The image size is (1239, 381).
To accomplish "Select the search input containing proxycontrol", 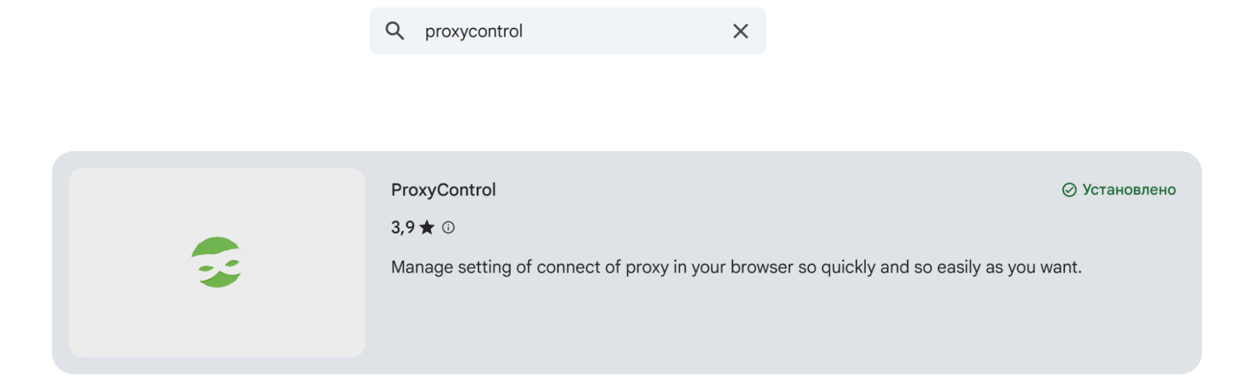I will pyautogui.click(x=558, y=31).
